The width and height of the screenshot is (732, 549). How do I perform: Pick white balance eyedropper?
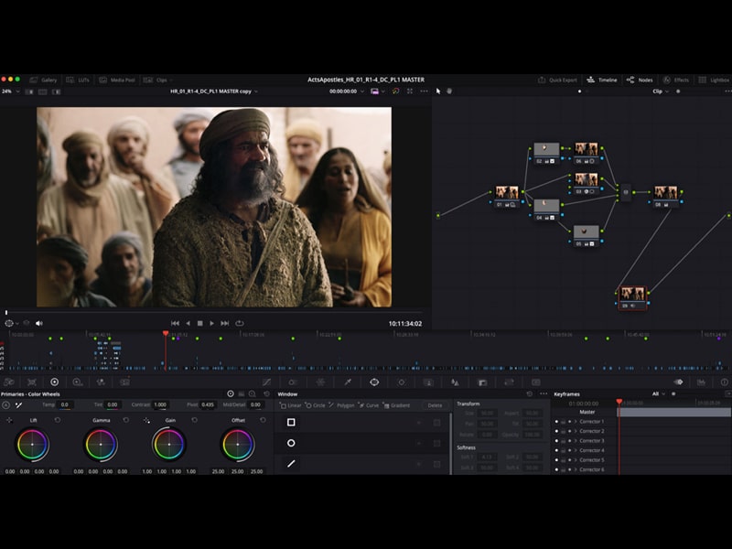click(x=18, y=404)
